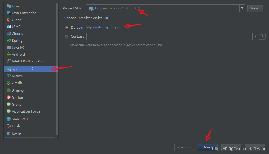Click the Groovy G icon

9,90
